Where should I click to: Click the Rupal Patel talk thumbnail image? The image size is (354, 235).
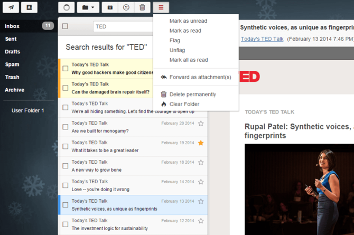[x=299, y=189]
